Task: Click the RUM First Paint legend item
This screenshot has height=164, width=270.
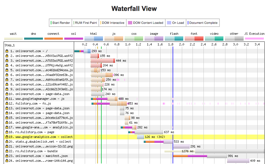Action: click(x=85, y=23)
